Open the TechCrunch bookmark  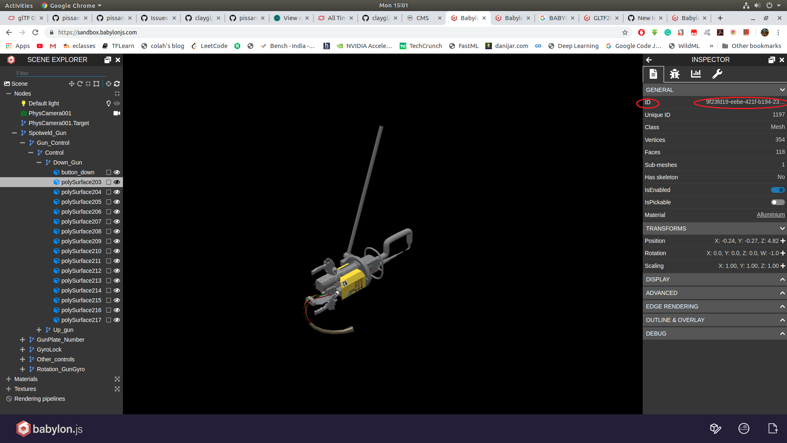pos(421,46)
